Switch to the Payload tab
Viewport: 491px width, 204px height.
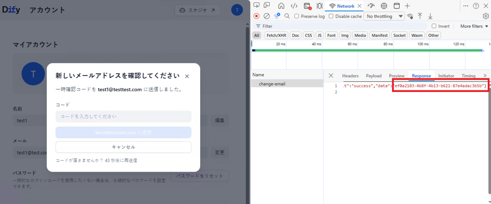[374, 76]
